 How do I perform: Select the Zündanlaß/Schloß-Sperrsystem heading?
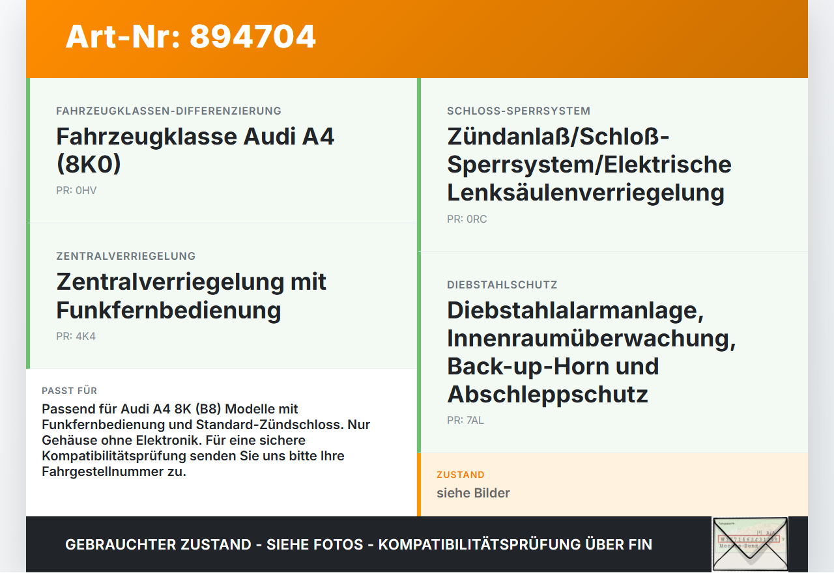[589, 165]
